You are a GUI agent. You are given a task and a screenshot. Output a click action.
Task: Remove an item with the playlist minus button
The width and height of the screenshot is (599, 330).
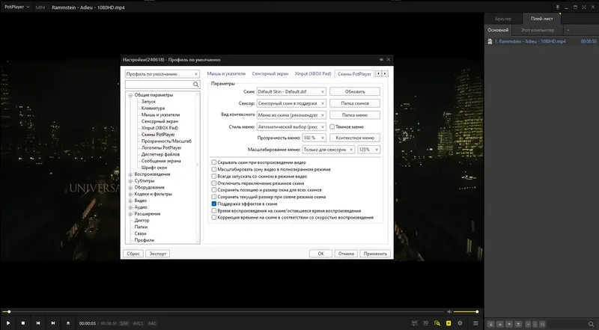(x=535, y=324)
